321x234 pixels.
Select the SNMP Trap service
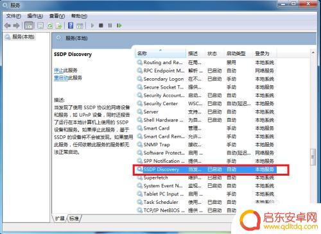tap(207, 145)
